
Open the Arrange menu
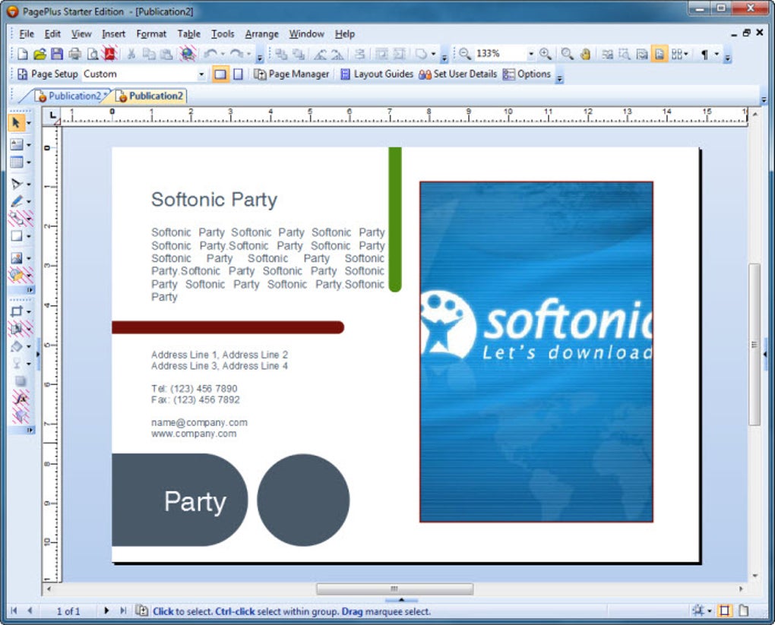pos(261,33)
